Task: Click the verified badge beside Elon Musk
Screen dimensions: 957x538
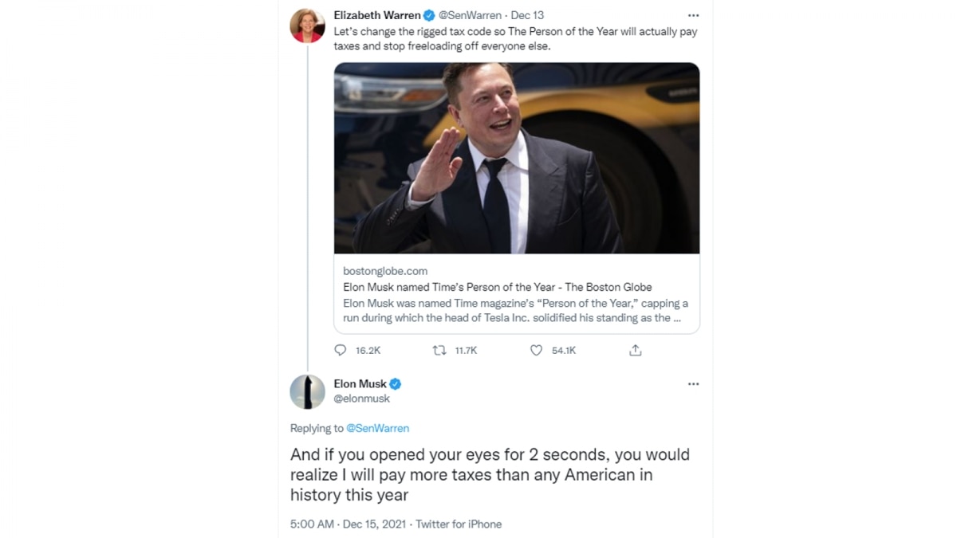Action: (395, 384)
